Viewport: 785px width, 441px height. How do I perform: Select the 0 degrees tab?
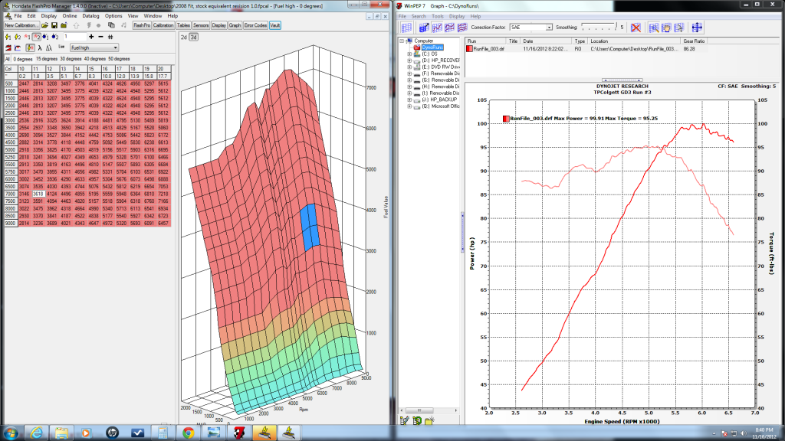click(x=22, y=59)
